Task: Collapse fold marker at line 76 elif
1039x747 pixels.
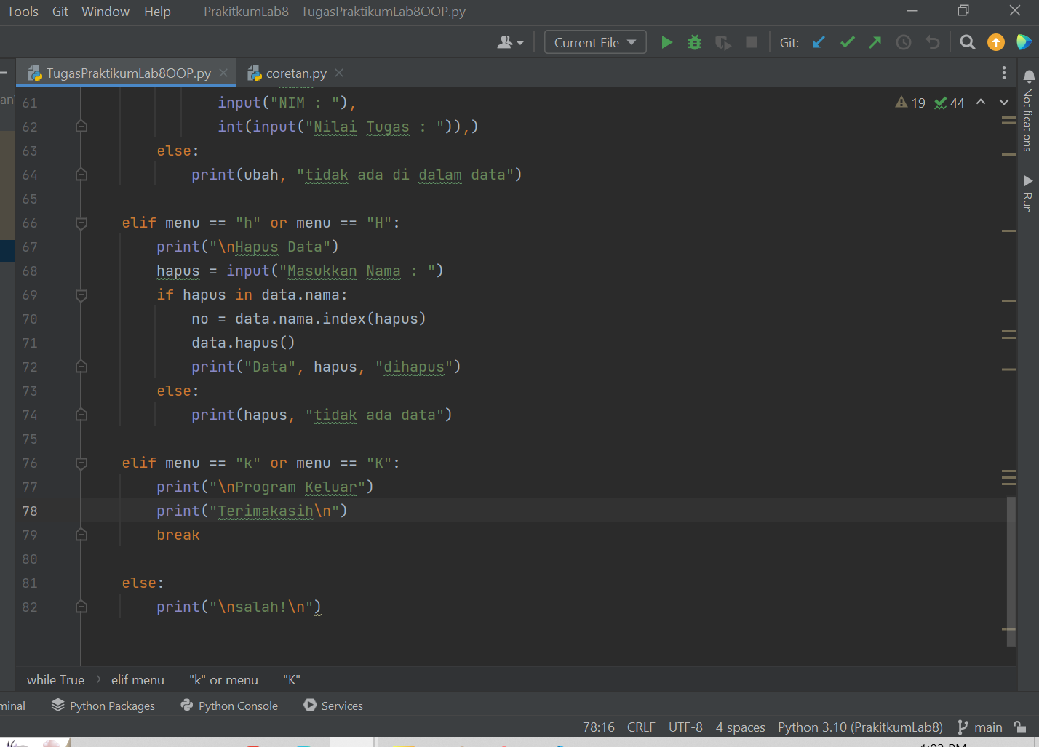Action: [81, 463]
